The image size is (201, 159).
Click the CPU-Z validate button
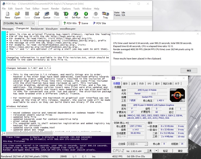click(165, 151)
